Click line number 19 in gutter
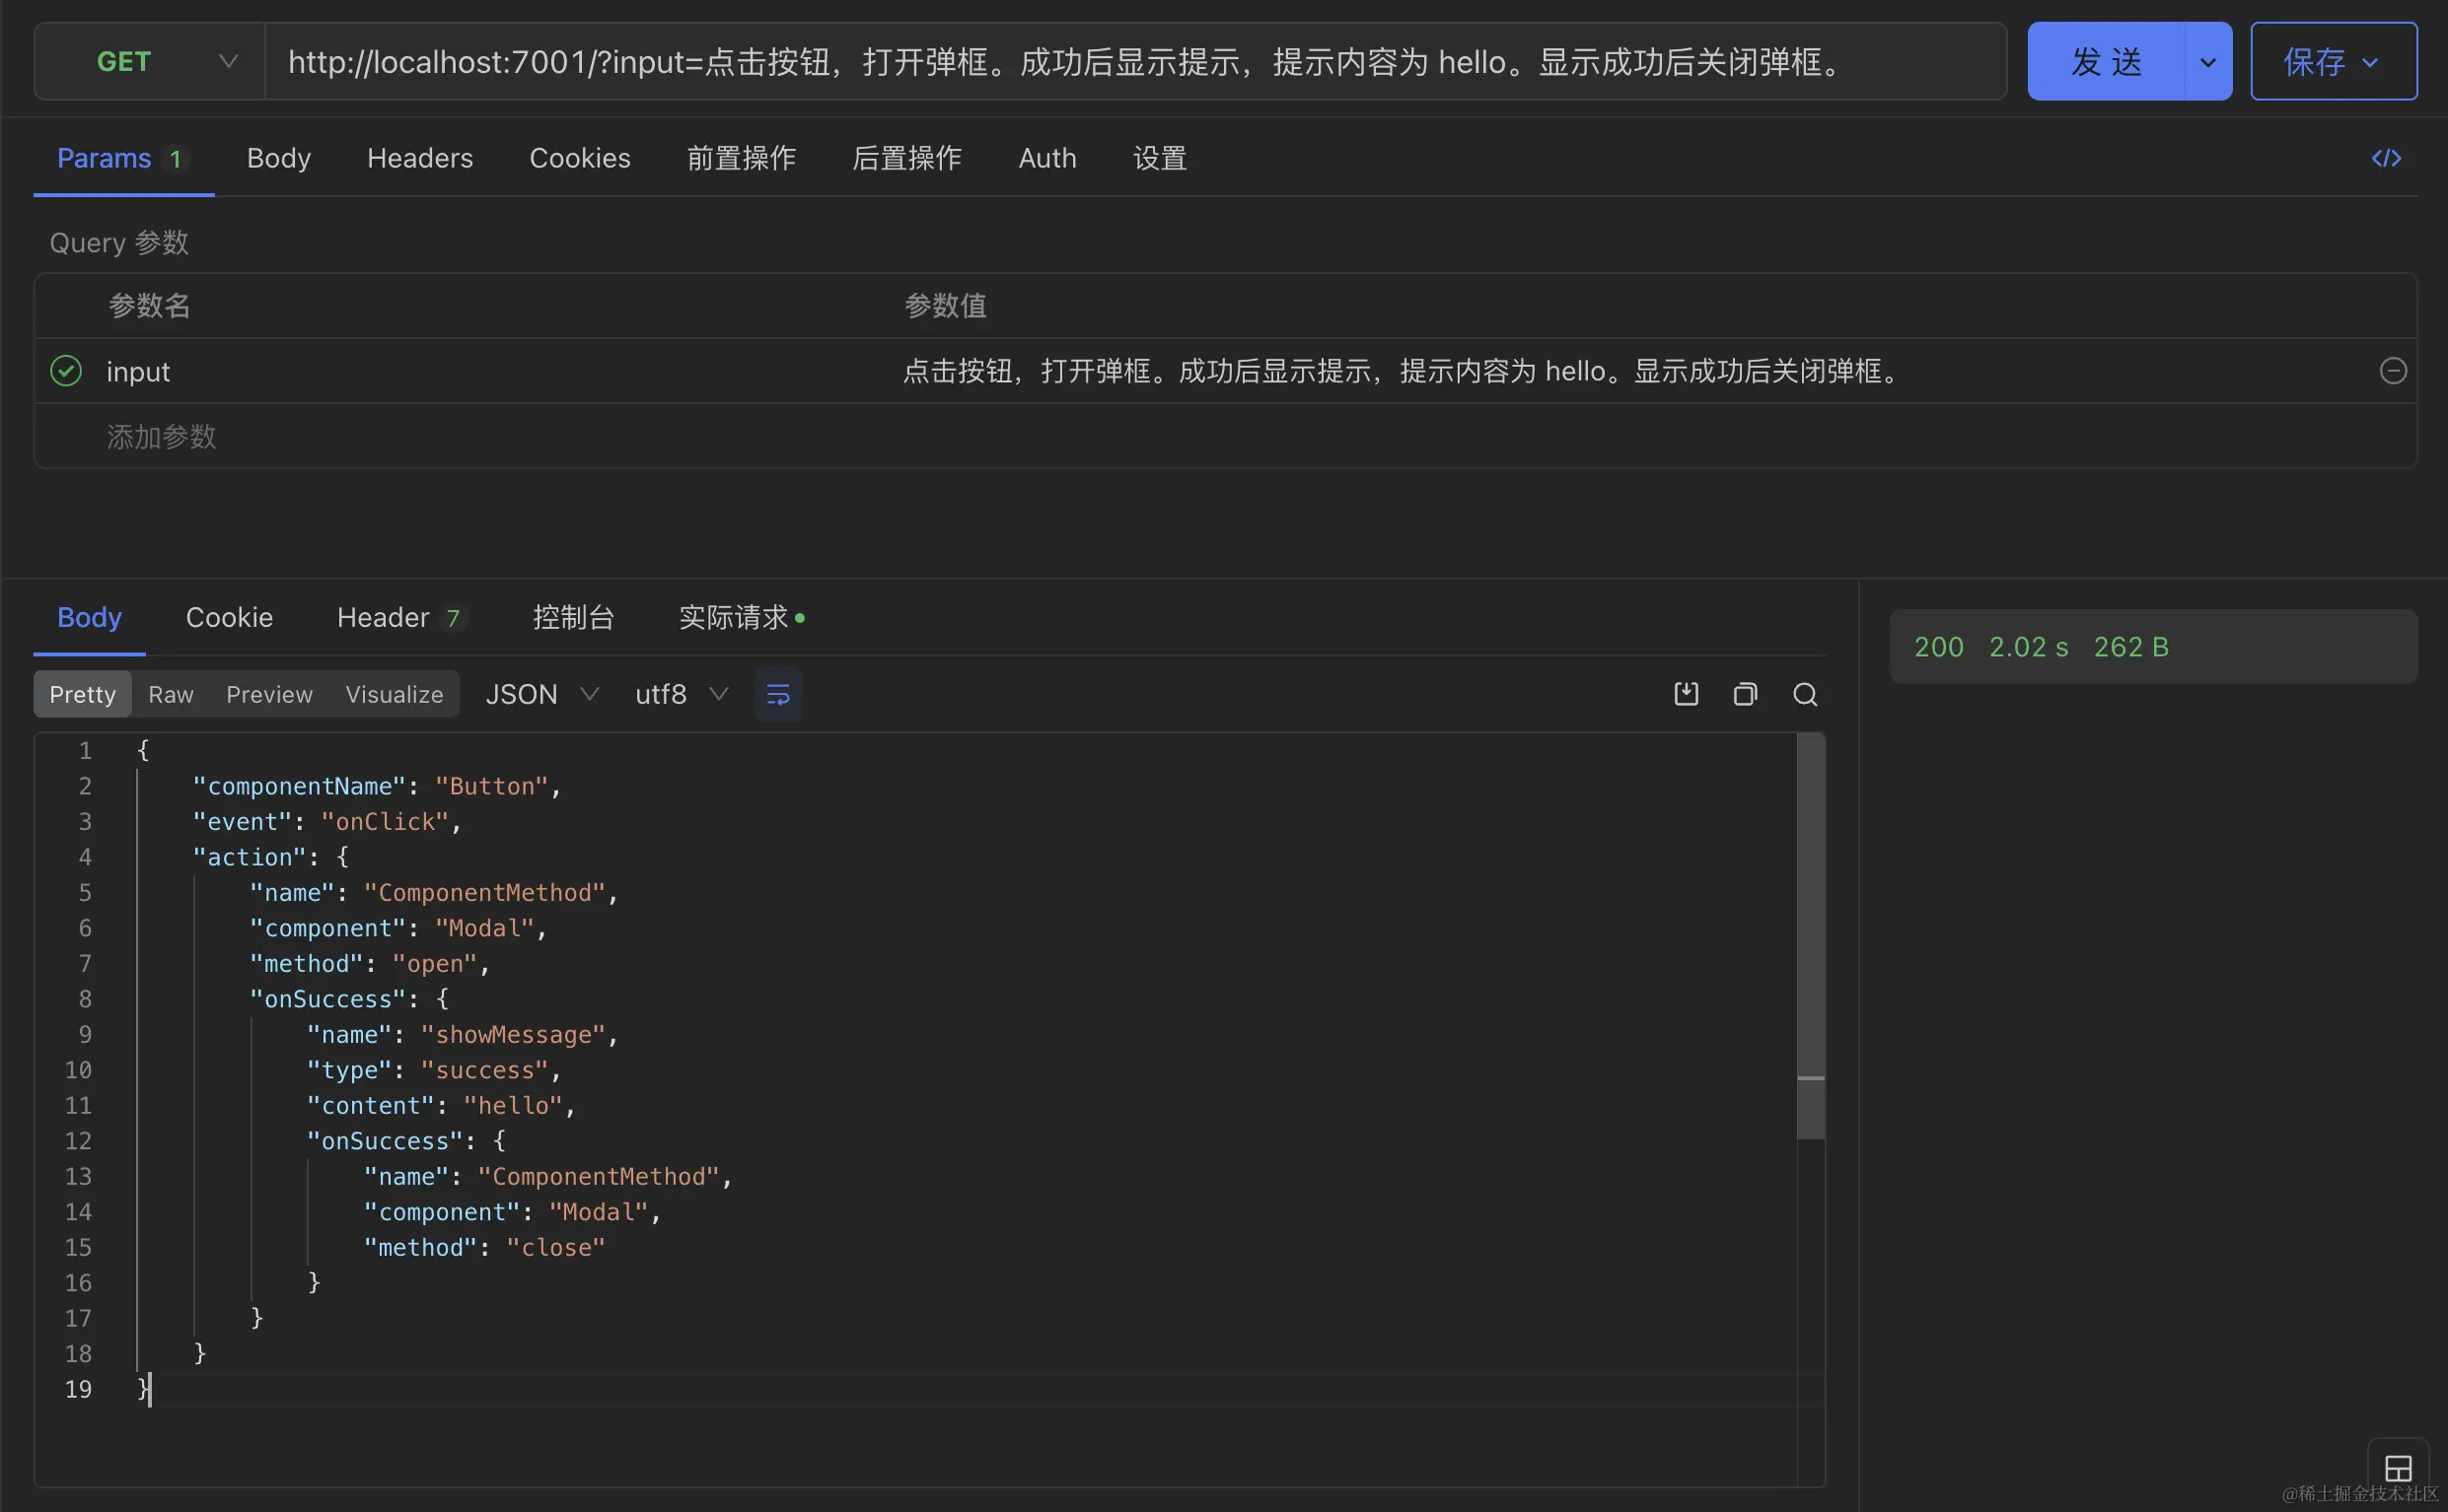 click(x=77, y=1389)
